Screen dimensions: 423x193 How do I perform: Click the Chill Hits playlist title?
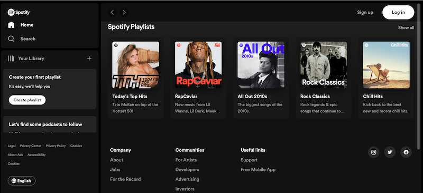click(x=373, y=96)
